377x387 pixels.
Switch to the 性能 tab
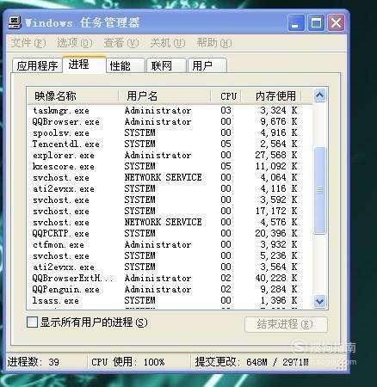tap(126, 66)
